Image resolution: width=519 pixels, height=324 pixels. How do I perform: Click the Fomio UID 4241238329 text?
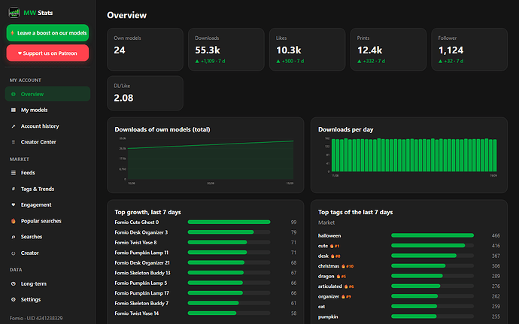click(36, 319)
